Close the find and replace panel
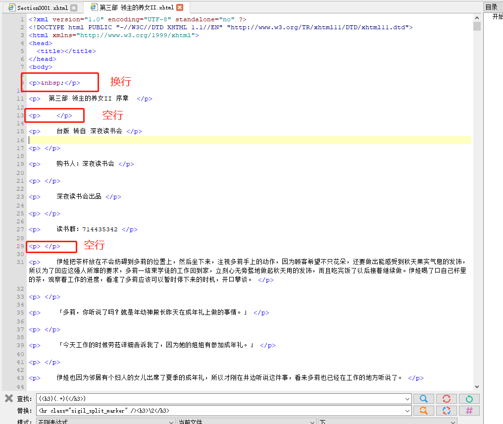Viewport: 503px width, 424px height. tap(9, 398)
